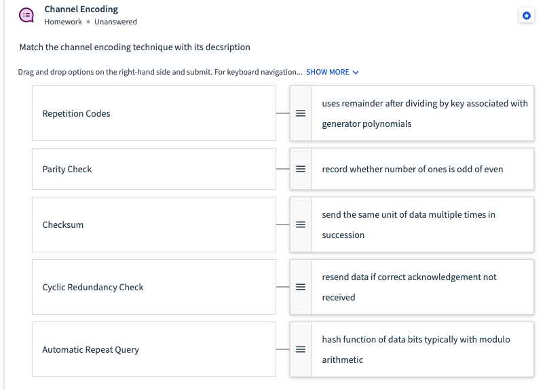Click the purple chat question type icon
Image resolution: width=547 pixels, height=390 pixels.
(x=26, y=16)
